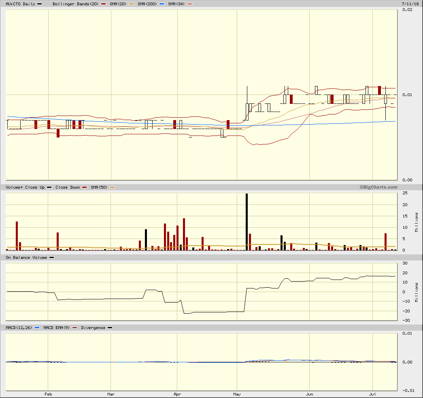Click the -30 On Balance Volume axis label
This screenshot has width=423, height=398.
pyautogui.click(x=406, y=321)
